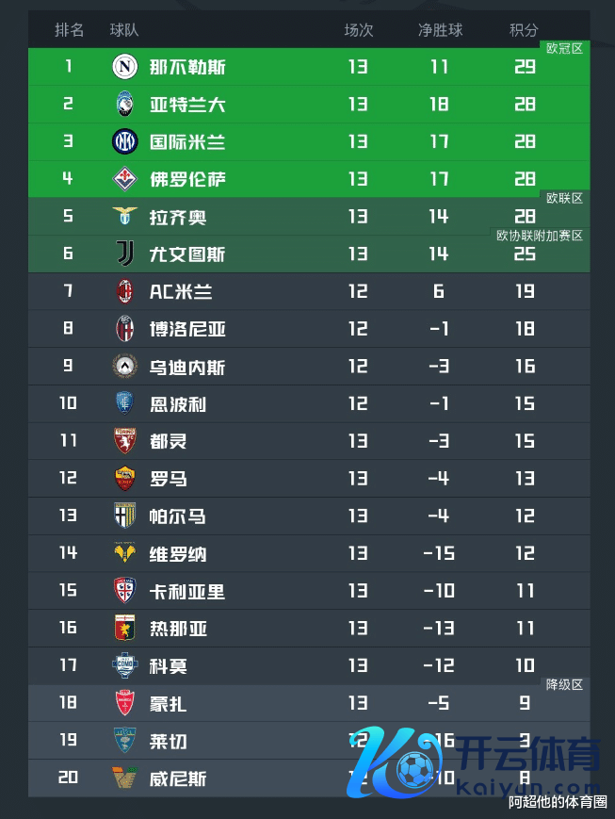This screenshot has height=819, width=615.
Task: Click the Fiorentina badge icon
Action: [x=124, y=179]
